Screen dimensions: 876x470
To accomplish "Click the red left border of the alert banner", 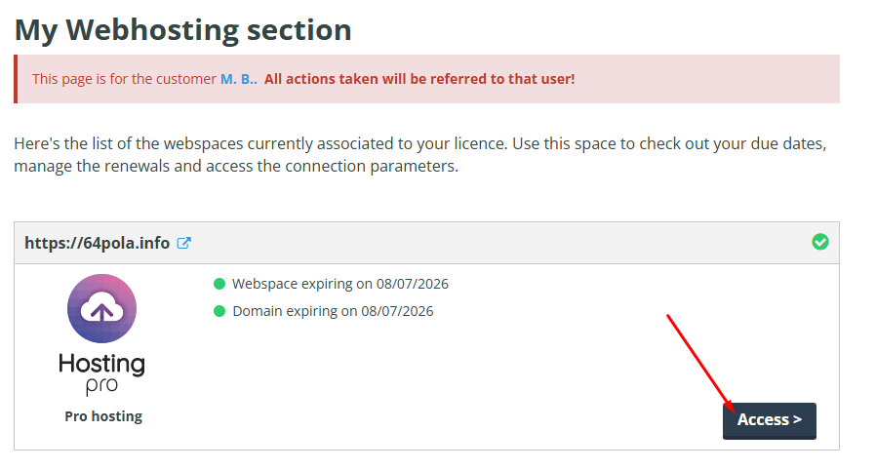I will pos(16,79).
